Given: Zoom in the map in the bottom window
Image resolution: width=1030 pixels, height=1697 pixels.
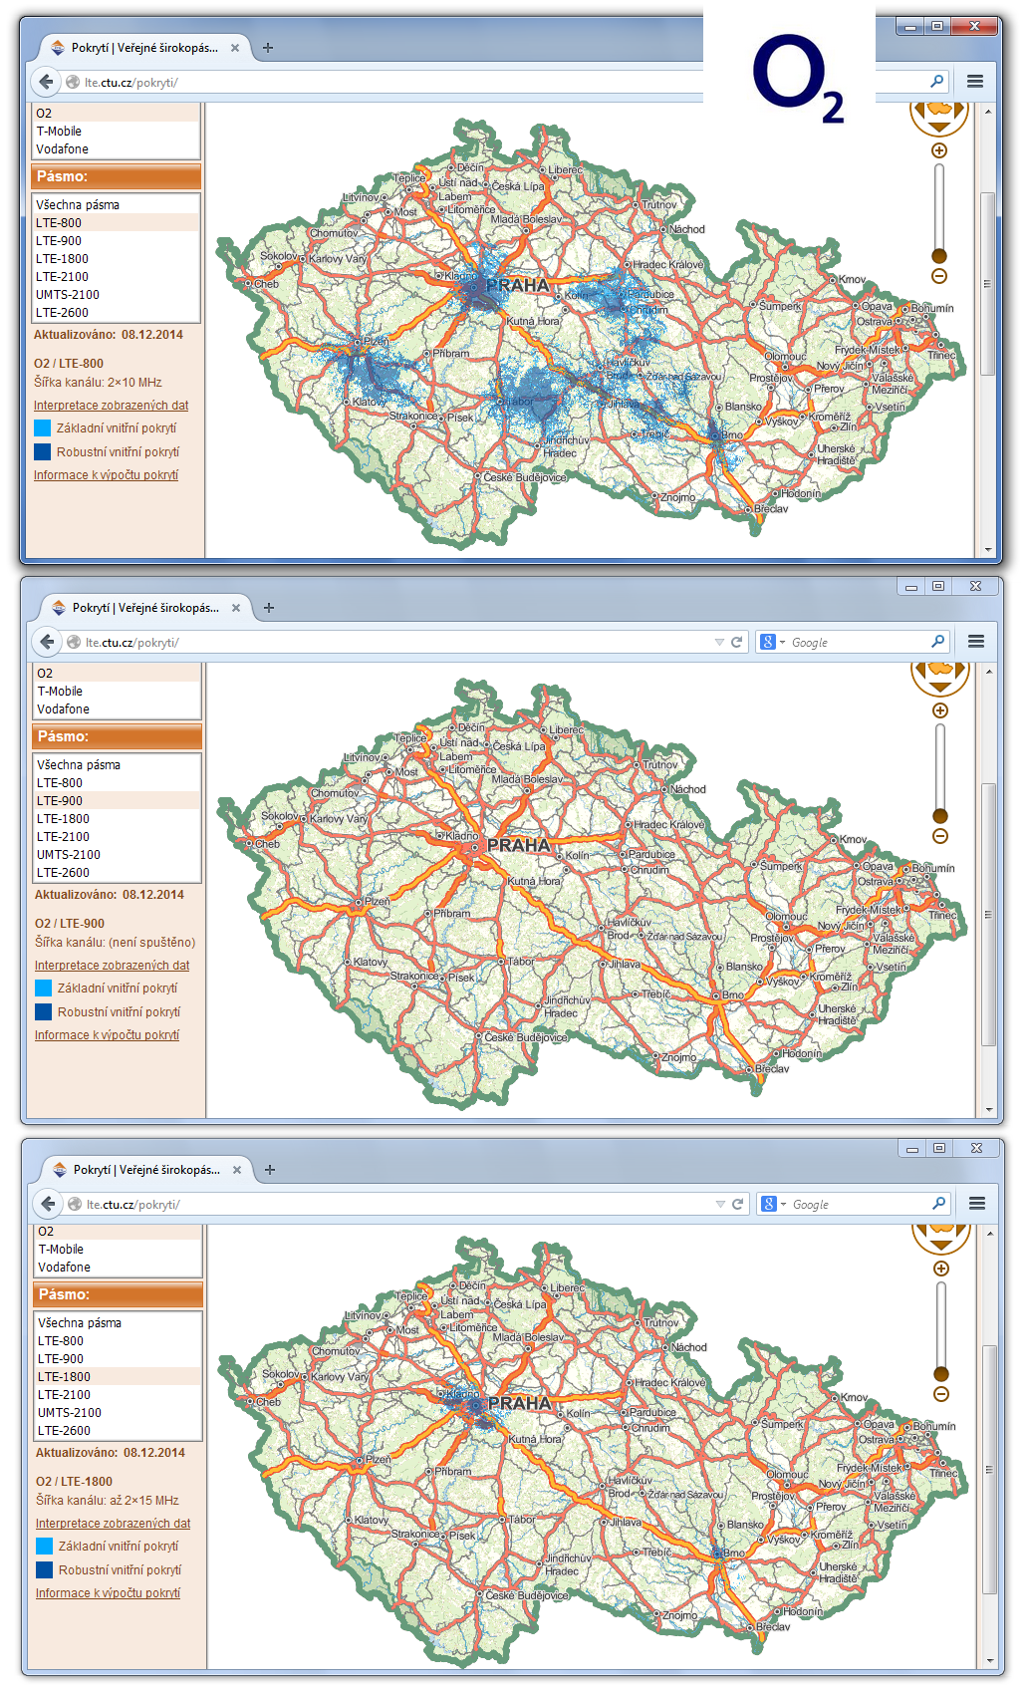Looking at the screenshot, I should coord(940,1269).
